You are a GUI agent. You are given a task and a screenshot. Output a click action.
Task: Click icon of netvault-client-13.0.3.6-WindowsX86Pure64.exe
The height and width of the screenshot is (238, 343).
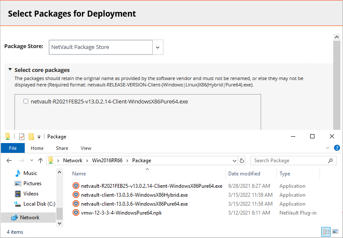tap(76, 204)
